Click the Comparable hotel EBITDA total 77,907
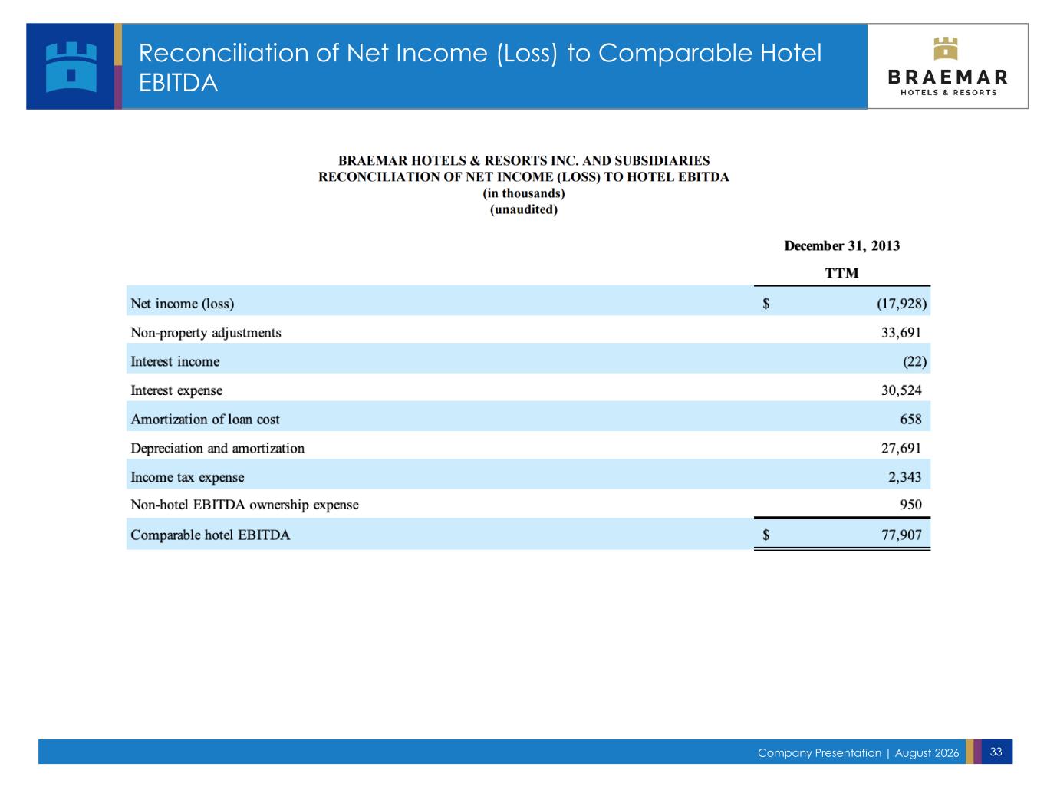Viewport: 1047px width, 790px height. (x=901, y=535)
